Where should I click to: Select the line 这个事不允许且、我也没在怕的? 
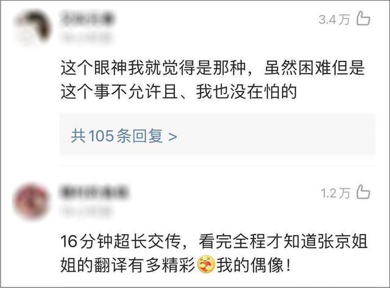pyautogui.click(x=179, y=92)
